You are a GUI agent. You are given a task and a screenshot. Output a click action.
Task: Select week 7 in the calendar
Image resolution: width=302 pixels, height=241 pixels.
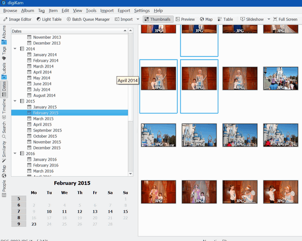tap(19, 211)
